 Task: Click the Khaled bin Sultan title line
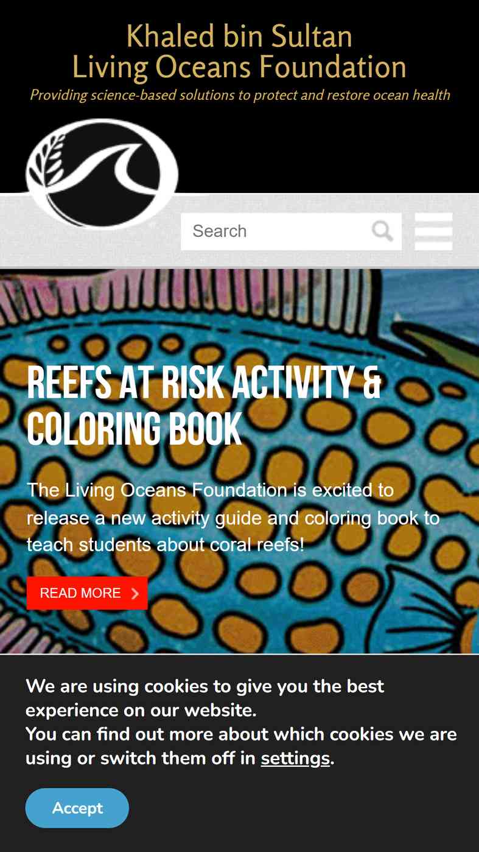point(239,37)
